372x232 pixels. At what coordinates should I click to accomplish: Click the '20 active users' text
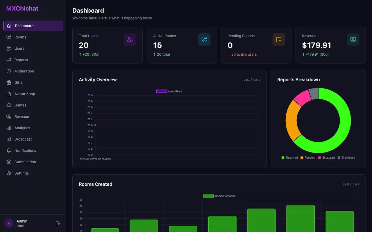[x=244, y=54]
